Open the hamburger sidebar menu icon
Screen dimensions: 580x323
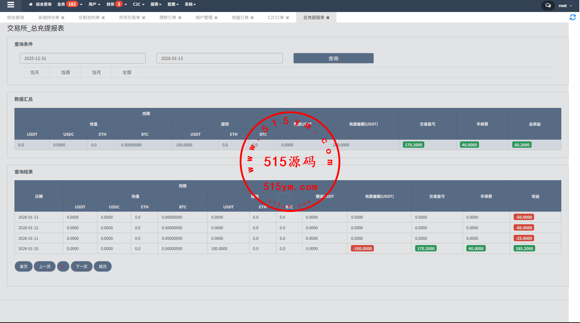click(x=11, y=5)
